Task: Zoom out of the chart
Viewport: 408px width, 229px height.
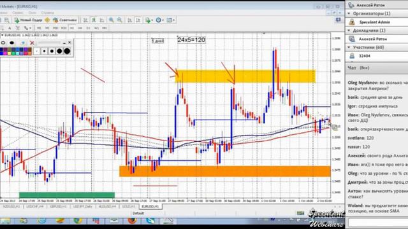Action: pos(120,20)
